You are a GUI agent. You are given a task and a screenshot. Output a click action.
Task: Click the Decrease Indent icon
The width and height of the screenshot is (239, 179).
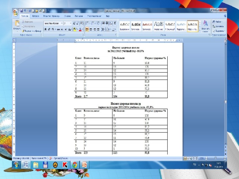(103, 23)
